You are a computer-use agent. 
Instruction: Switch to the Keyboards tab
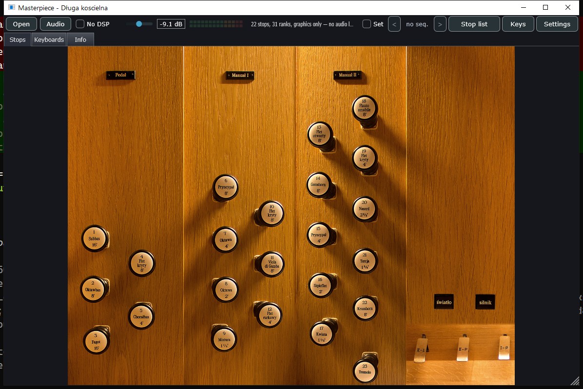click(x=49, y=40)
